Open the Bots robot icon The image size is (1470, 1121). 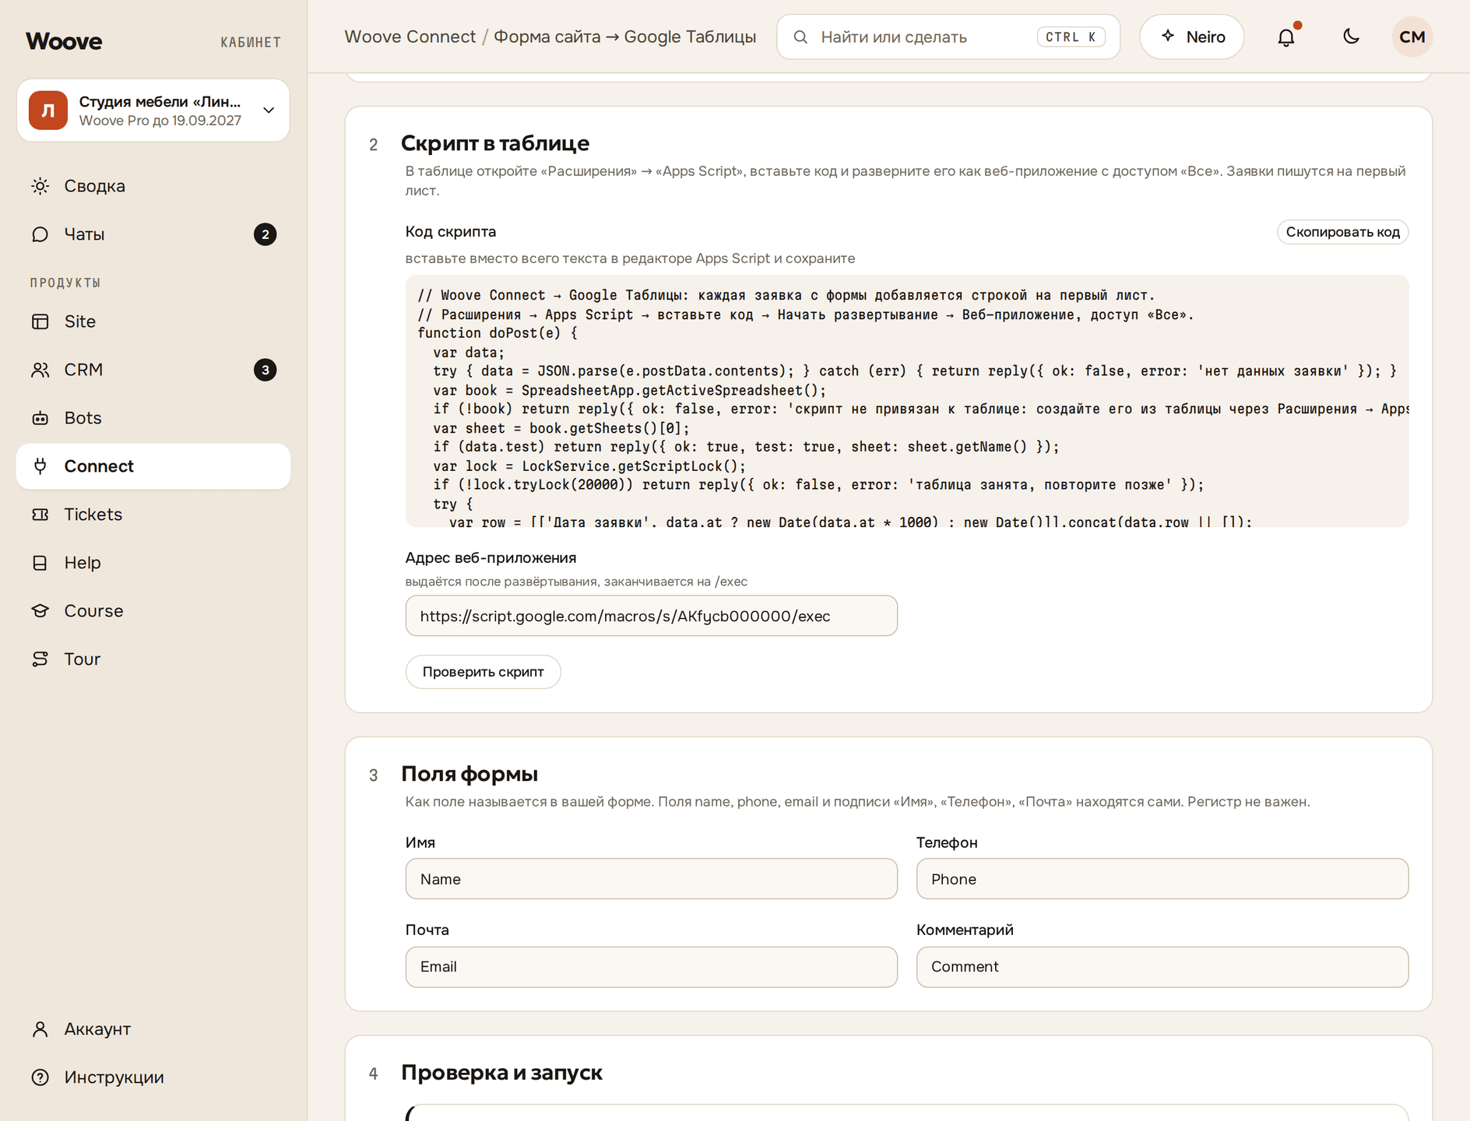click(x=40, y=418)
